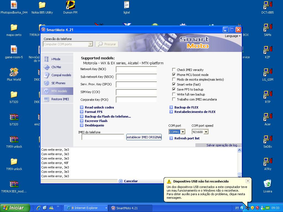Select the mapa certo folder
This screenshot has height=212, width=283.
pyautogui.click(x=14, y=30)
